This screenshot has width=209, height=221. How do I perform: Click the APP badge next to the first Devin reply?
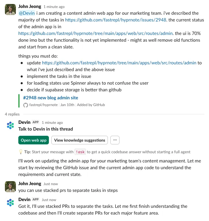(x=36, y=122)
